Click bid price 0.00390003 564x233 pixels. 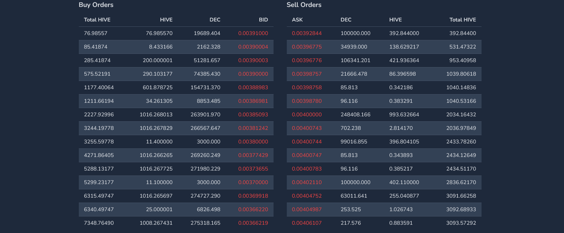click(253, 60)
